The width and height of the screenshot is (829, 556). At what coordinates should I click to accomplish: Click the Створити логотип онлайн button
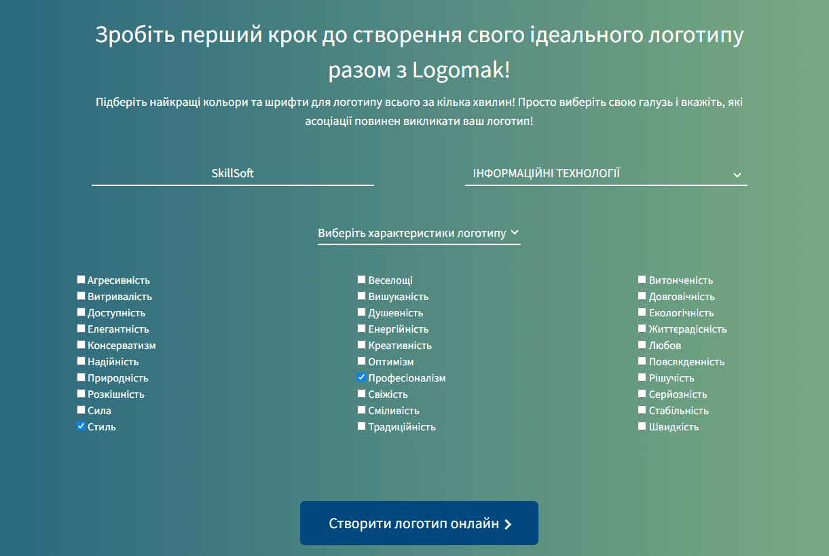pos(418,523)
